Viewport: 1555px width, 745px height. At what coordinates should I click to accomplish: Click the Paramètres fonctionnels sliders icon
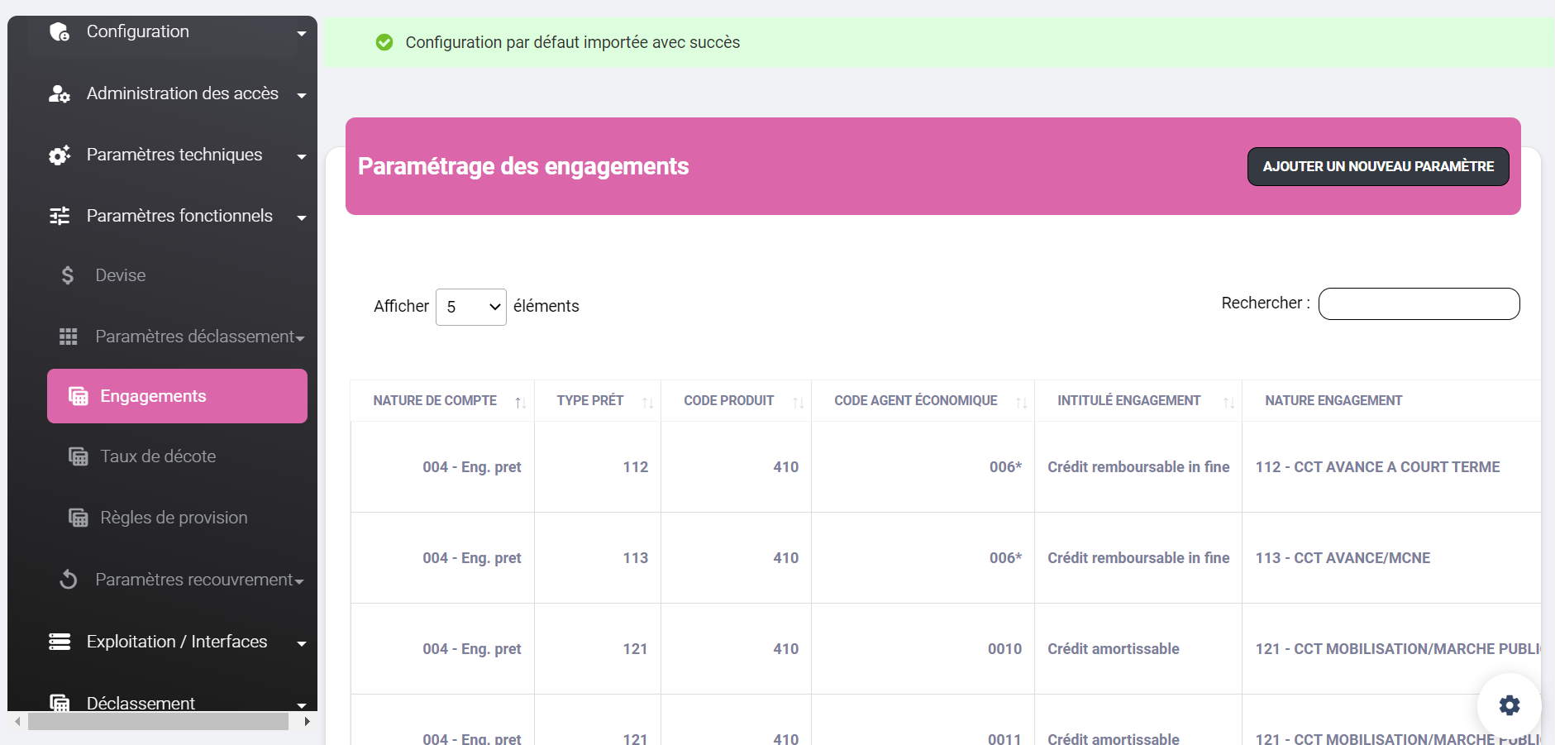pyautogui.click(x=60, y=216)
